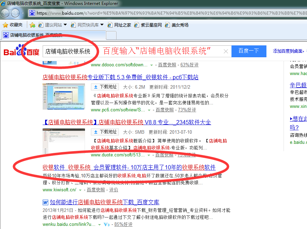This screenshot has height=229, width=307.
Task: Click the pc6 result screenshot thumbnail
Action: tap(64, 96)
